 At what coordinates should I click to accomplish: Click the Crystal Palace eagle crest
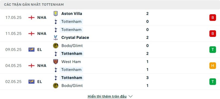click(56, 38)
